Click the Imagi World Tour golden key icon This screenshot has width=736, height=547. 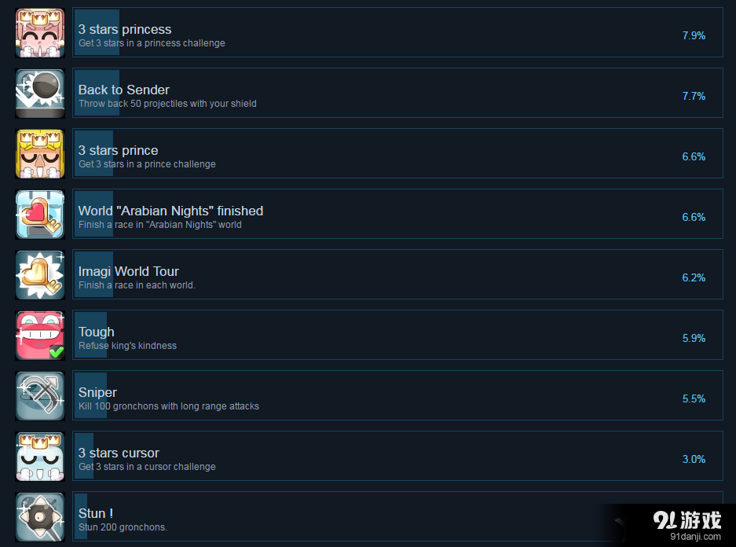[40, 275]
